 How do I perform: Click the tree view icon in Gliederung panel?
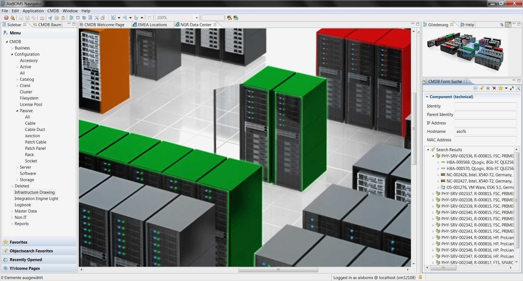[502, 25]
